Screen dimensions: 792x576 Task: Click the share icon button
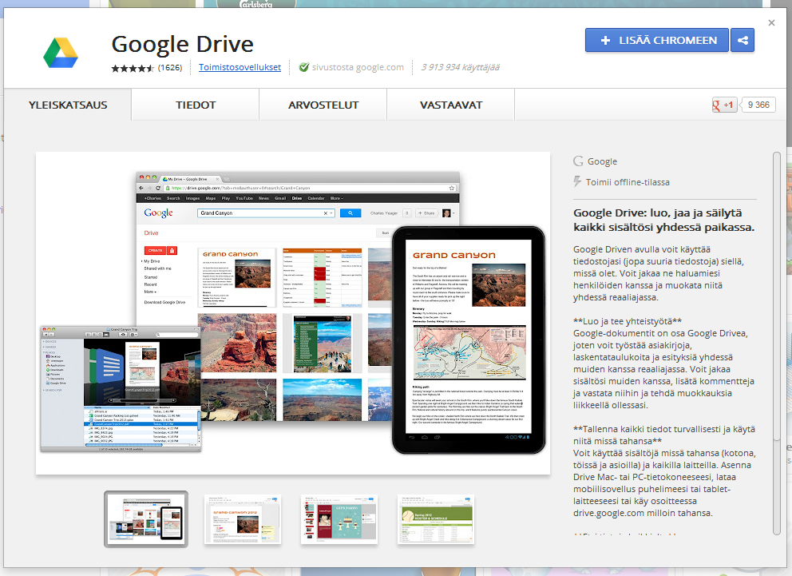[742, 40]
